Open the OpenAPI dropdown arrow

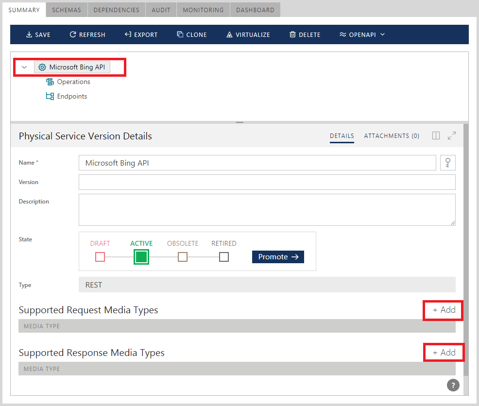point(382,34)
